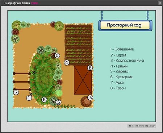Click the "Распечатать страницу" print button
The width and height of the screenshot is (163, 133).
click(x=142, y=126)
